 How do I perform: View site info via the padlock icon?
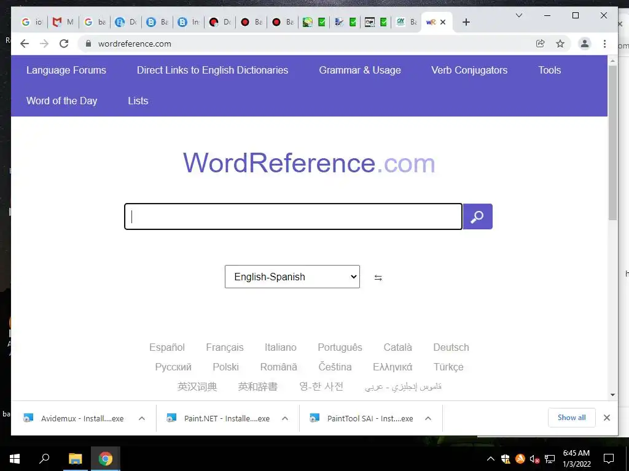(88, 44)
